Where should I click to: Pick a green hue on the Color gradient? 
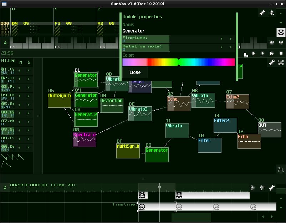pyautogui.click(x=177, y=62)
